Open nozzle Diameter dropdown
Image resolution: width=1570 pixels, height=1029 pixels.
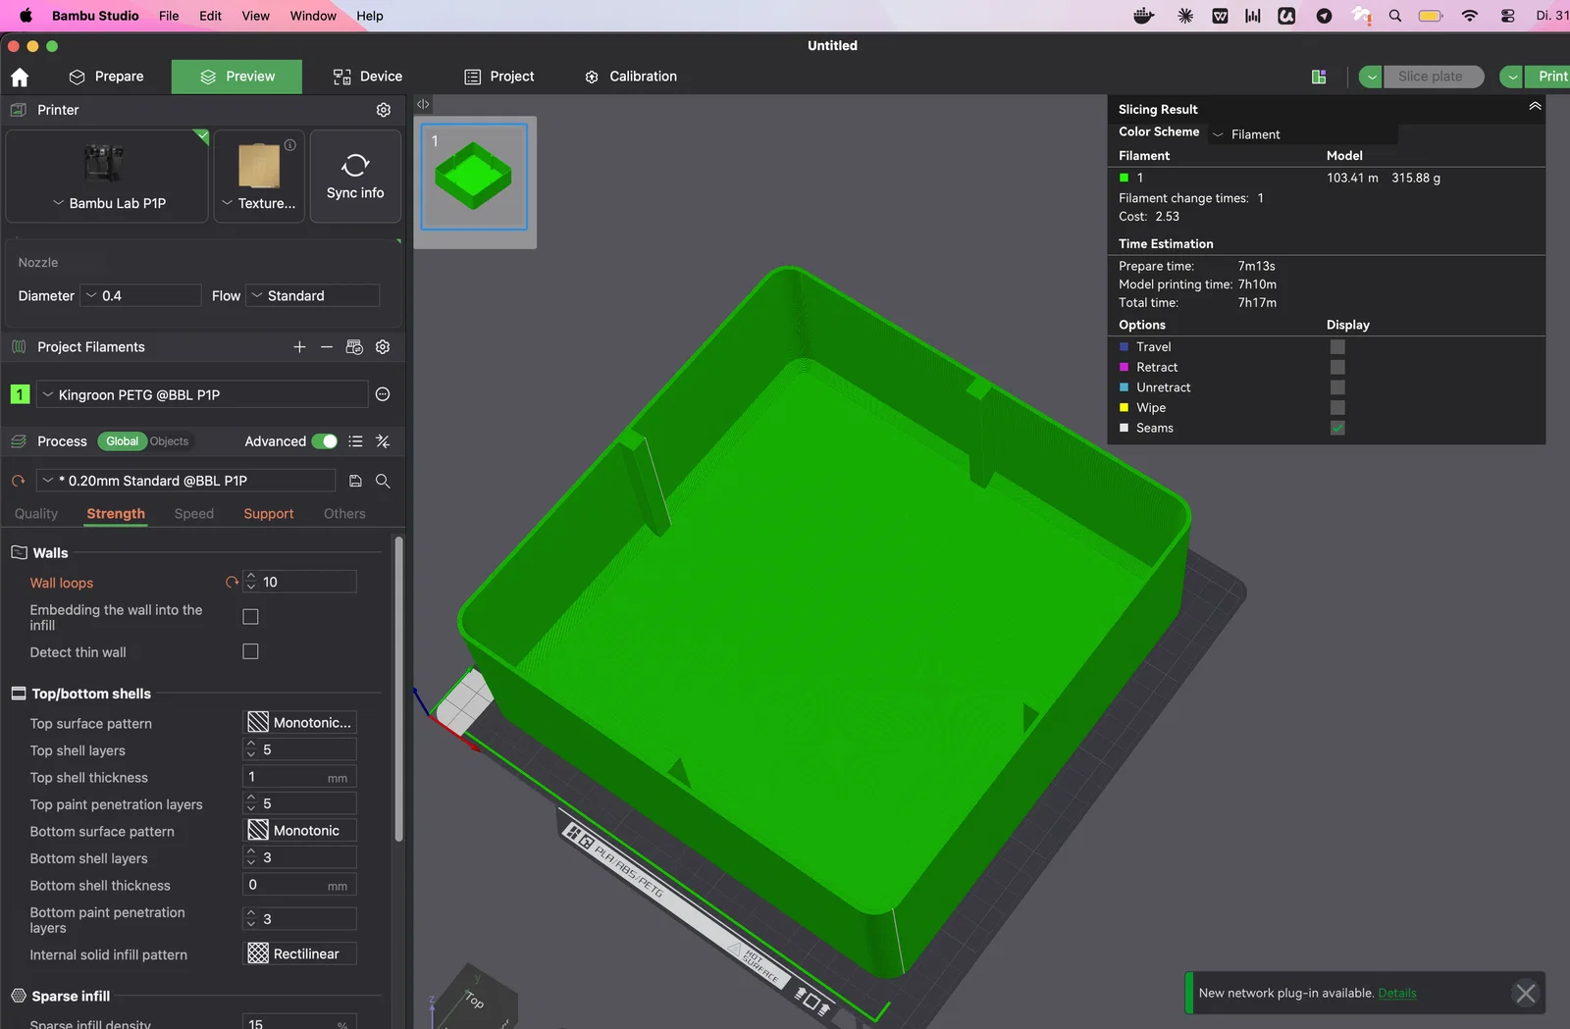pyautogui.click(x=141, y=295)
